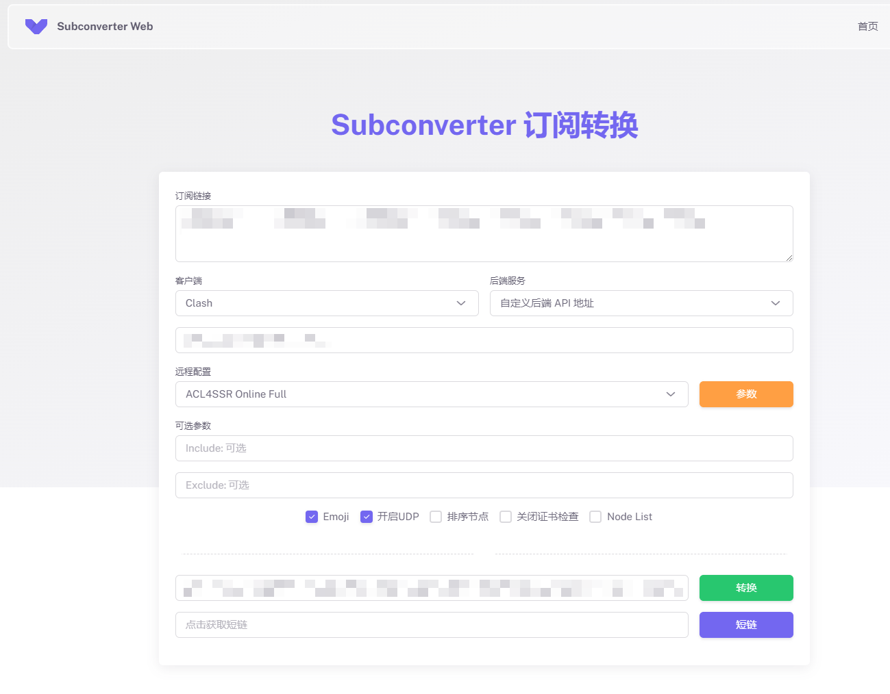Click the 可选参数 label
This screenshot has height=694, width=890.
(x=193, y=426)
